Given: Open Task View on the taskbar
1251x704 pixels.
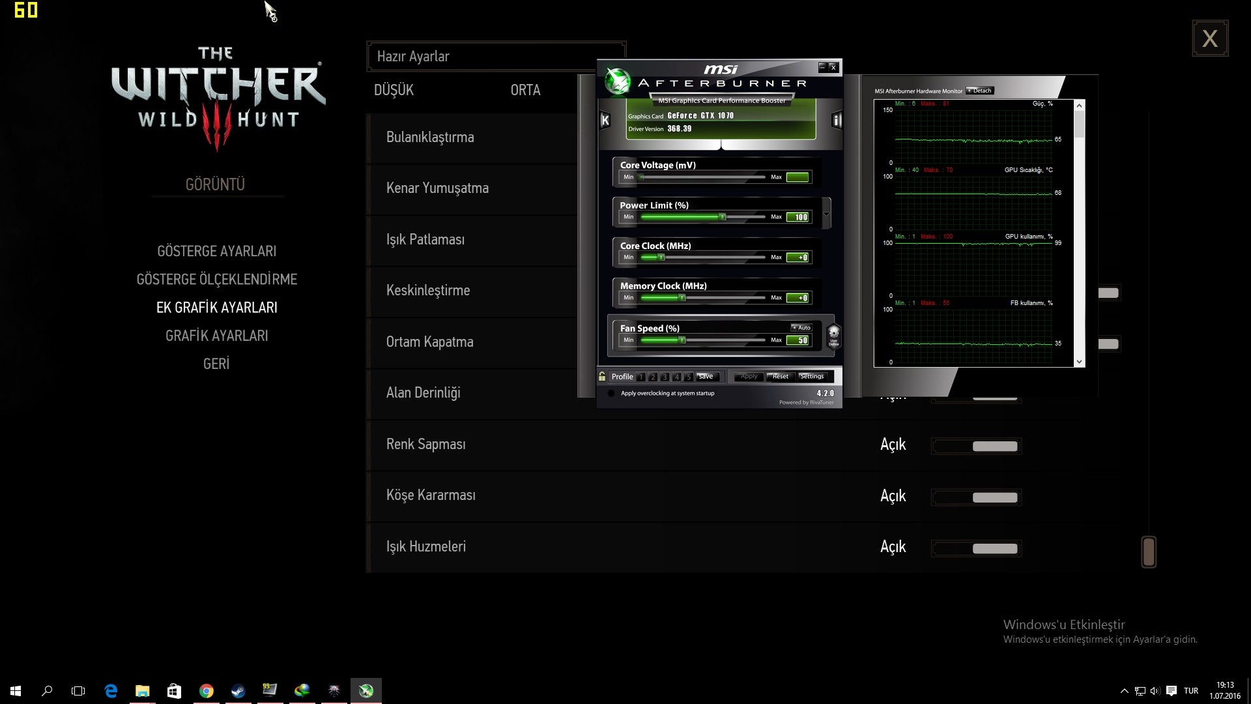Looking at the screenshot, I should pyautogui.click(x=78, y=691).
